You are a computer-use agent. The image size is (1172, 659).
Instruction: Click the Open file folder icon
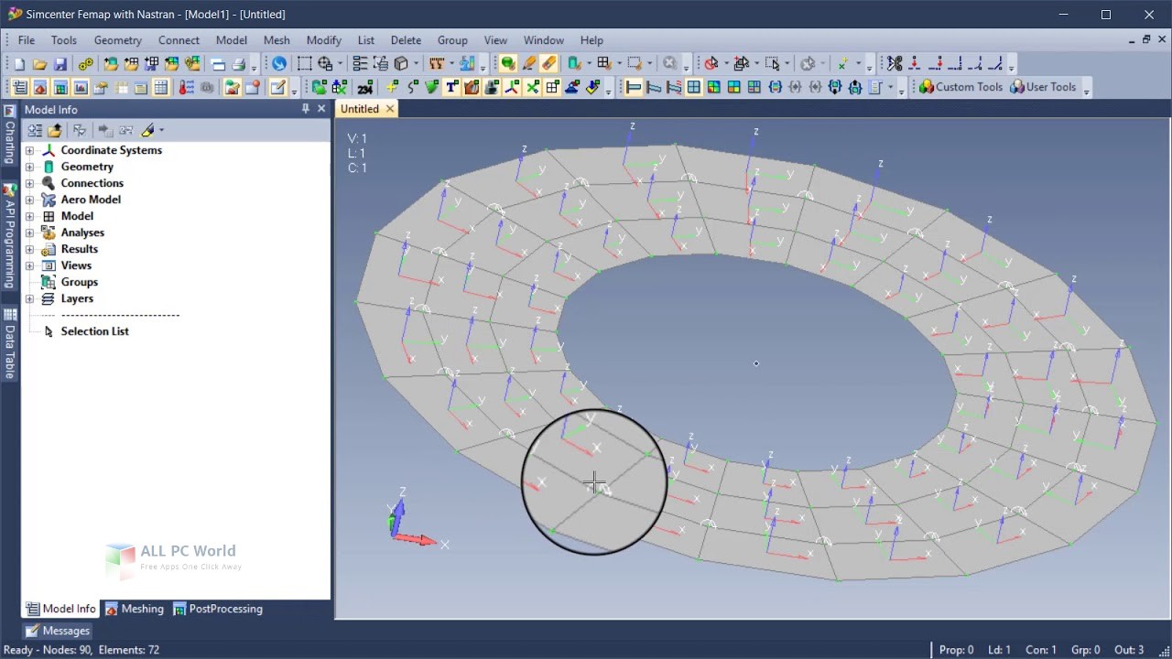[x=39, y=64]
